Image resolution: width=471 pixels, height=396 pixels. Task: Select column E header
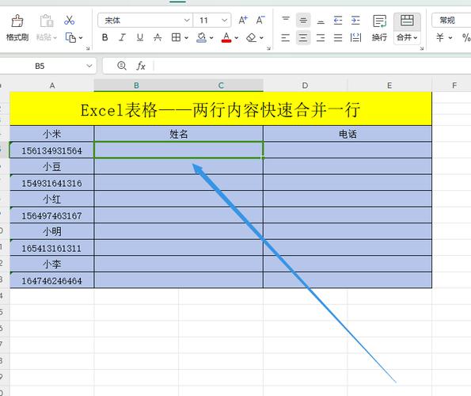click(389, 86)
